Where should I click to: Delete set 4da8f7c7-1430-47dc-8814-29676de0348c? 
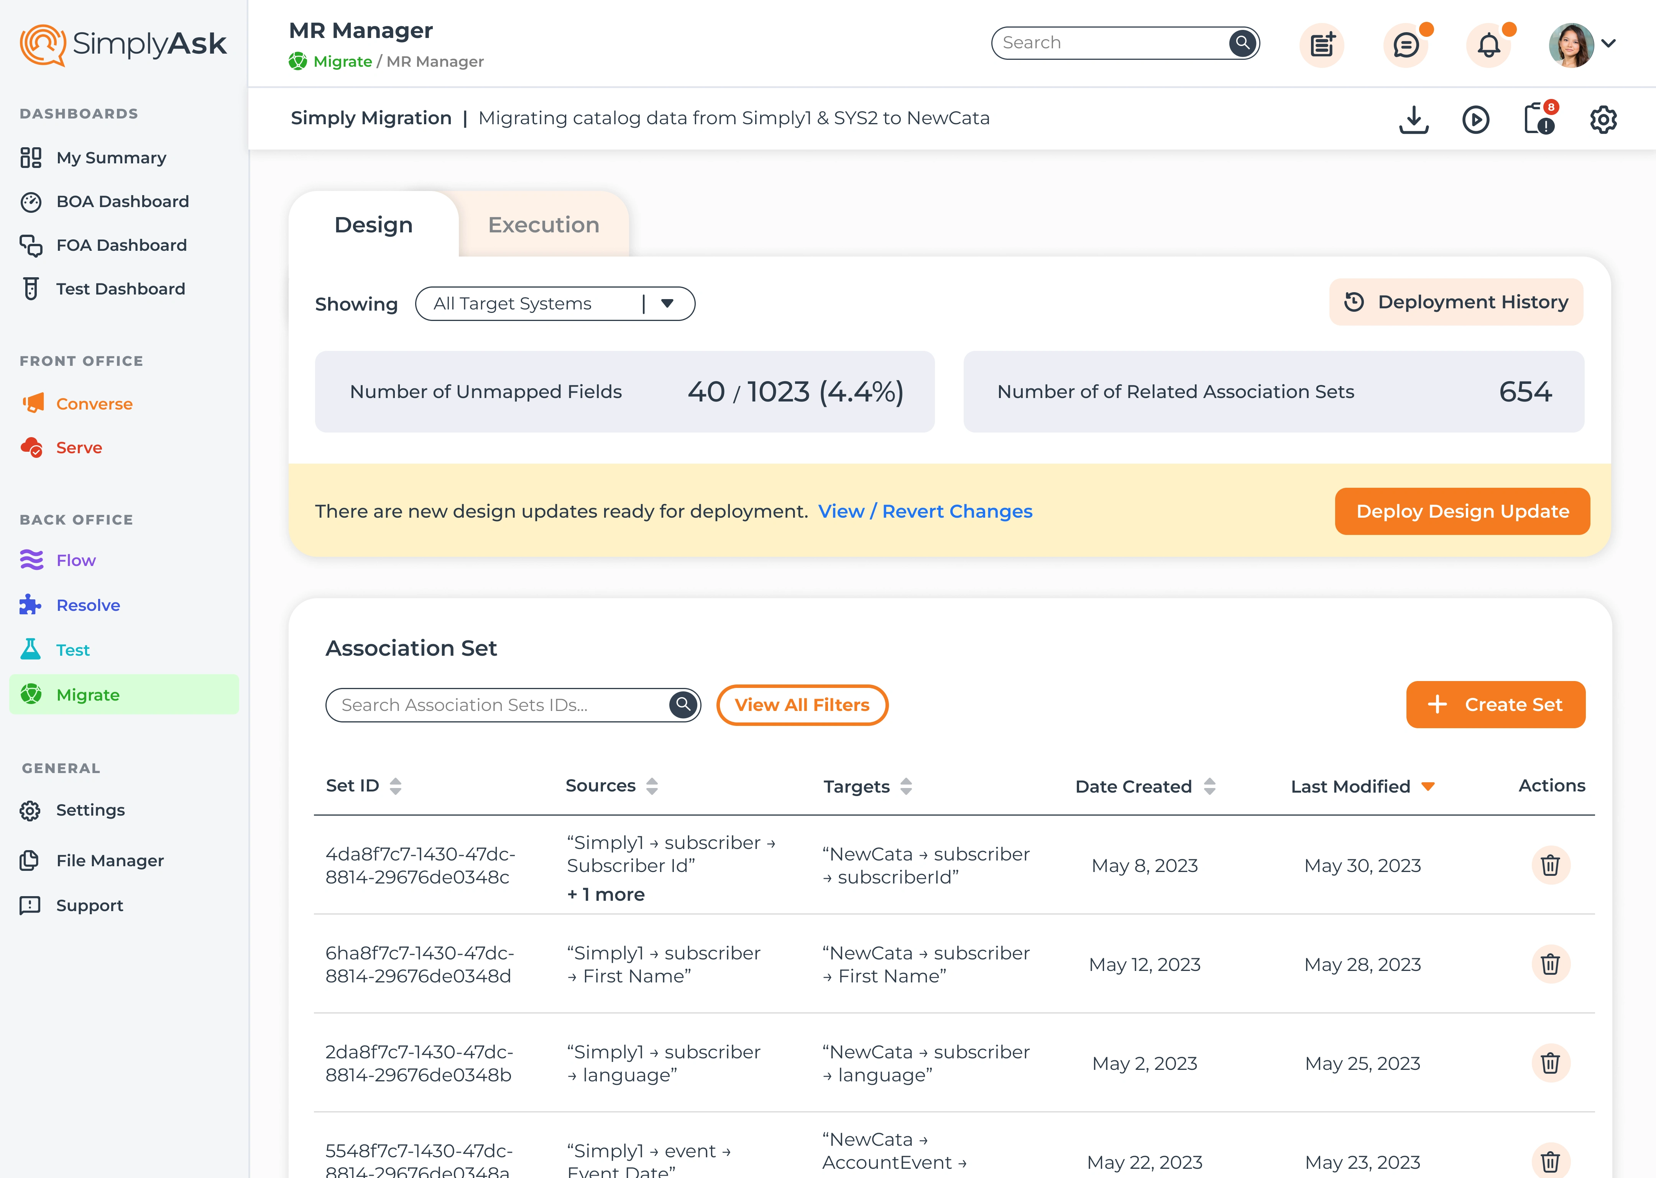[x=1551, y=865]
